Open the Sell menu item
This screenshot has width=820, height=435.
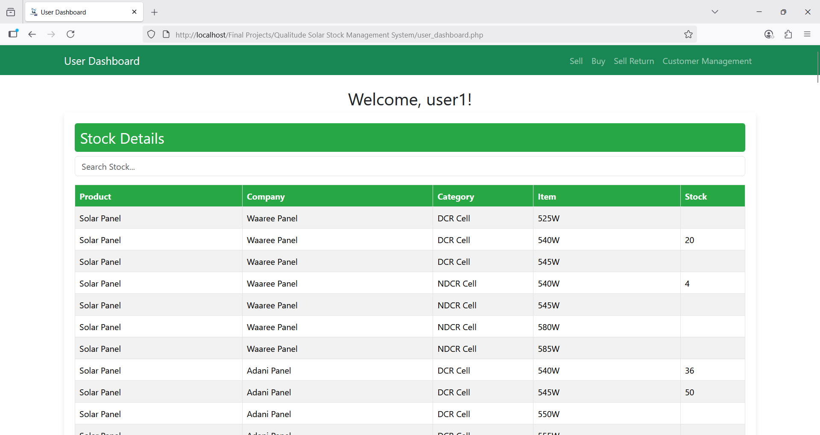(x=576, y=61)
